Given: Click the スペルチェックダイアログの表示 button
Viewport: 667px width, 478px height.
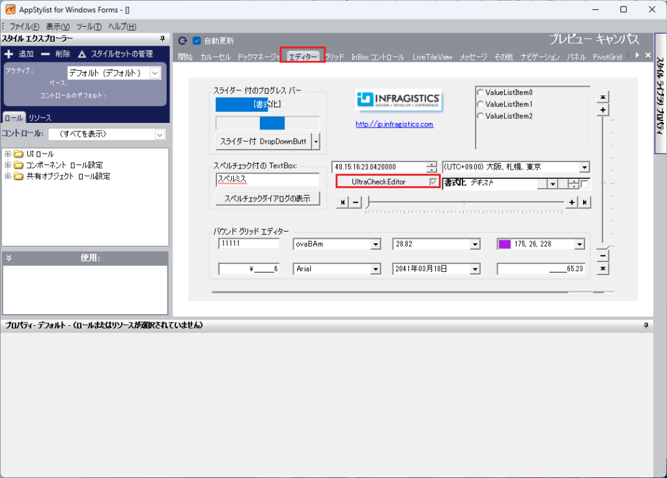Looking at the screenshot, I should coord(267,198).
